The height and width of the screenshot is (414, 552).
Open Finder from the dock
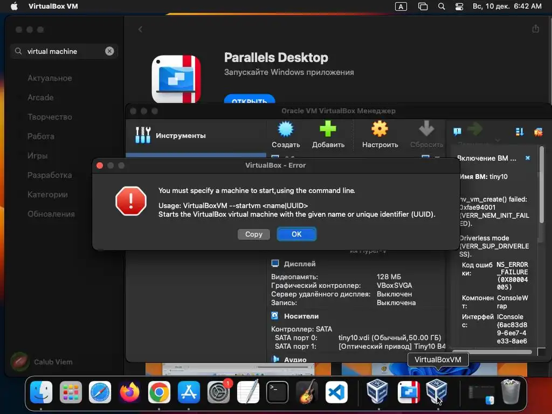pos(41,392)
